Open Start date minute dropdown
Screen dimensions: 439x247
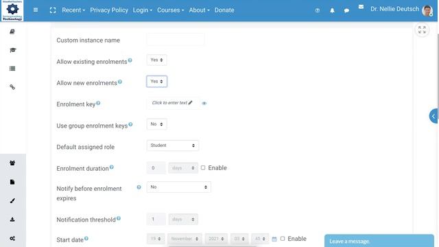[260, 239]
